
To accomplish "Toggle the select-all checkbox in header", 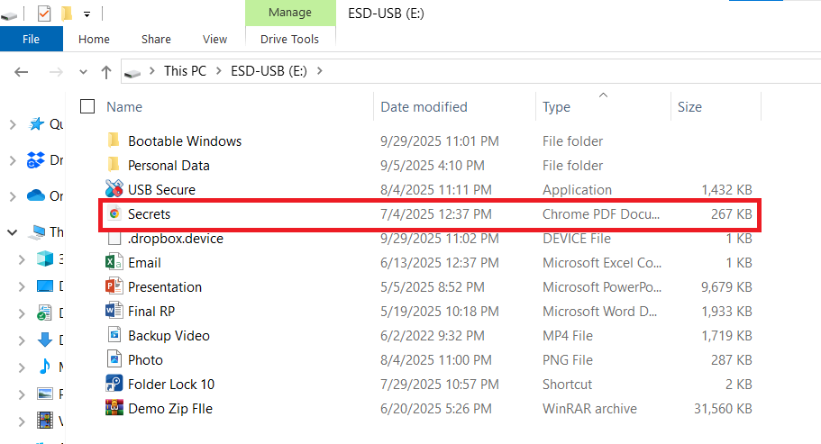I will tap(87, 106).
